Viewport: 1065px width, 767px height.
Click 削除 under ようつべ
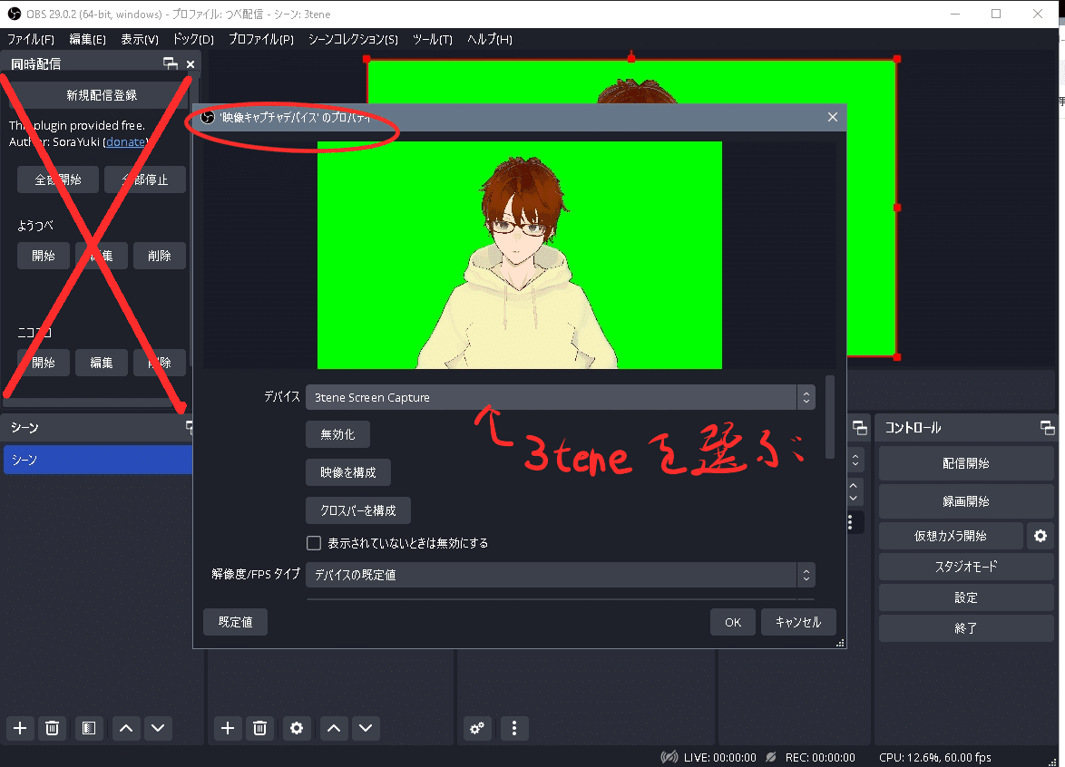160,256
